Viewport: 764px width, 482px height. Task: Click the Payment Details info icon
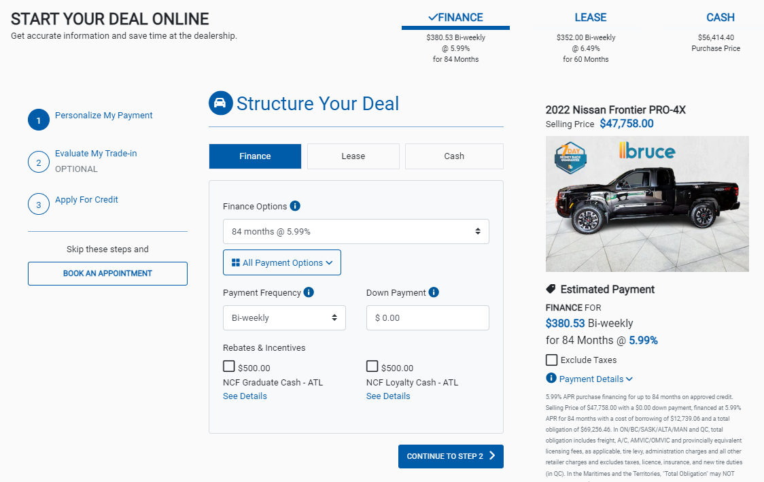tap(551, 379)
